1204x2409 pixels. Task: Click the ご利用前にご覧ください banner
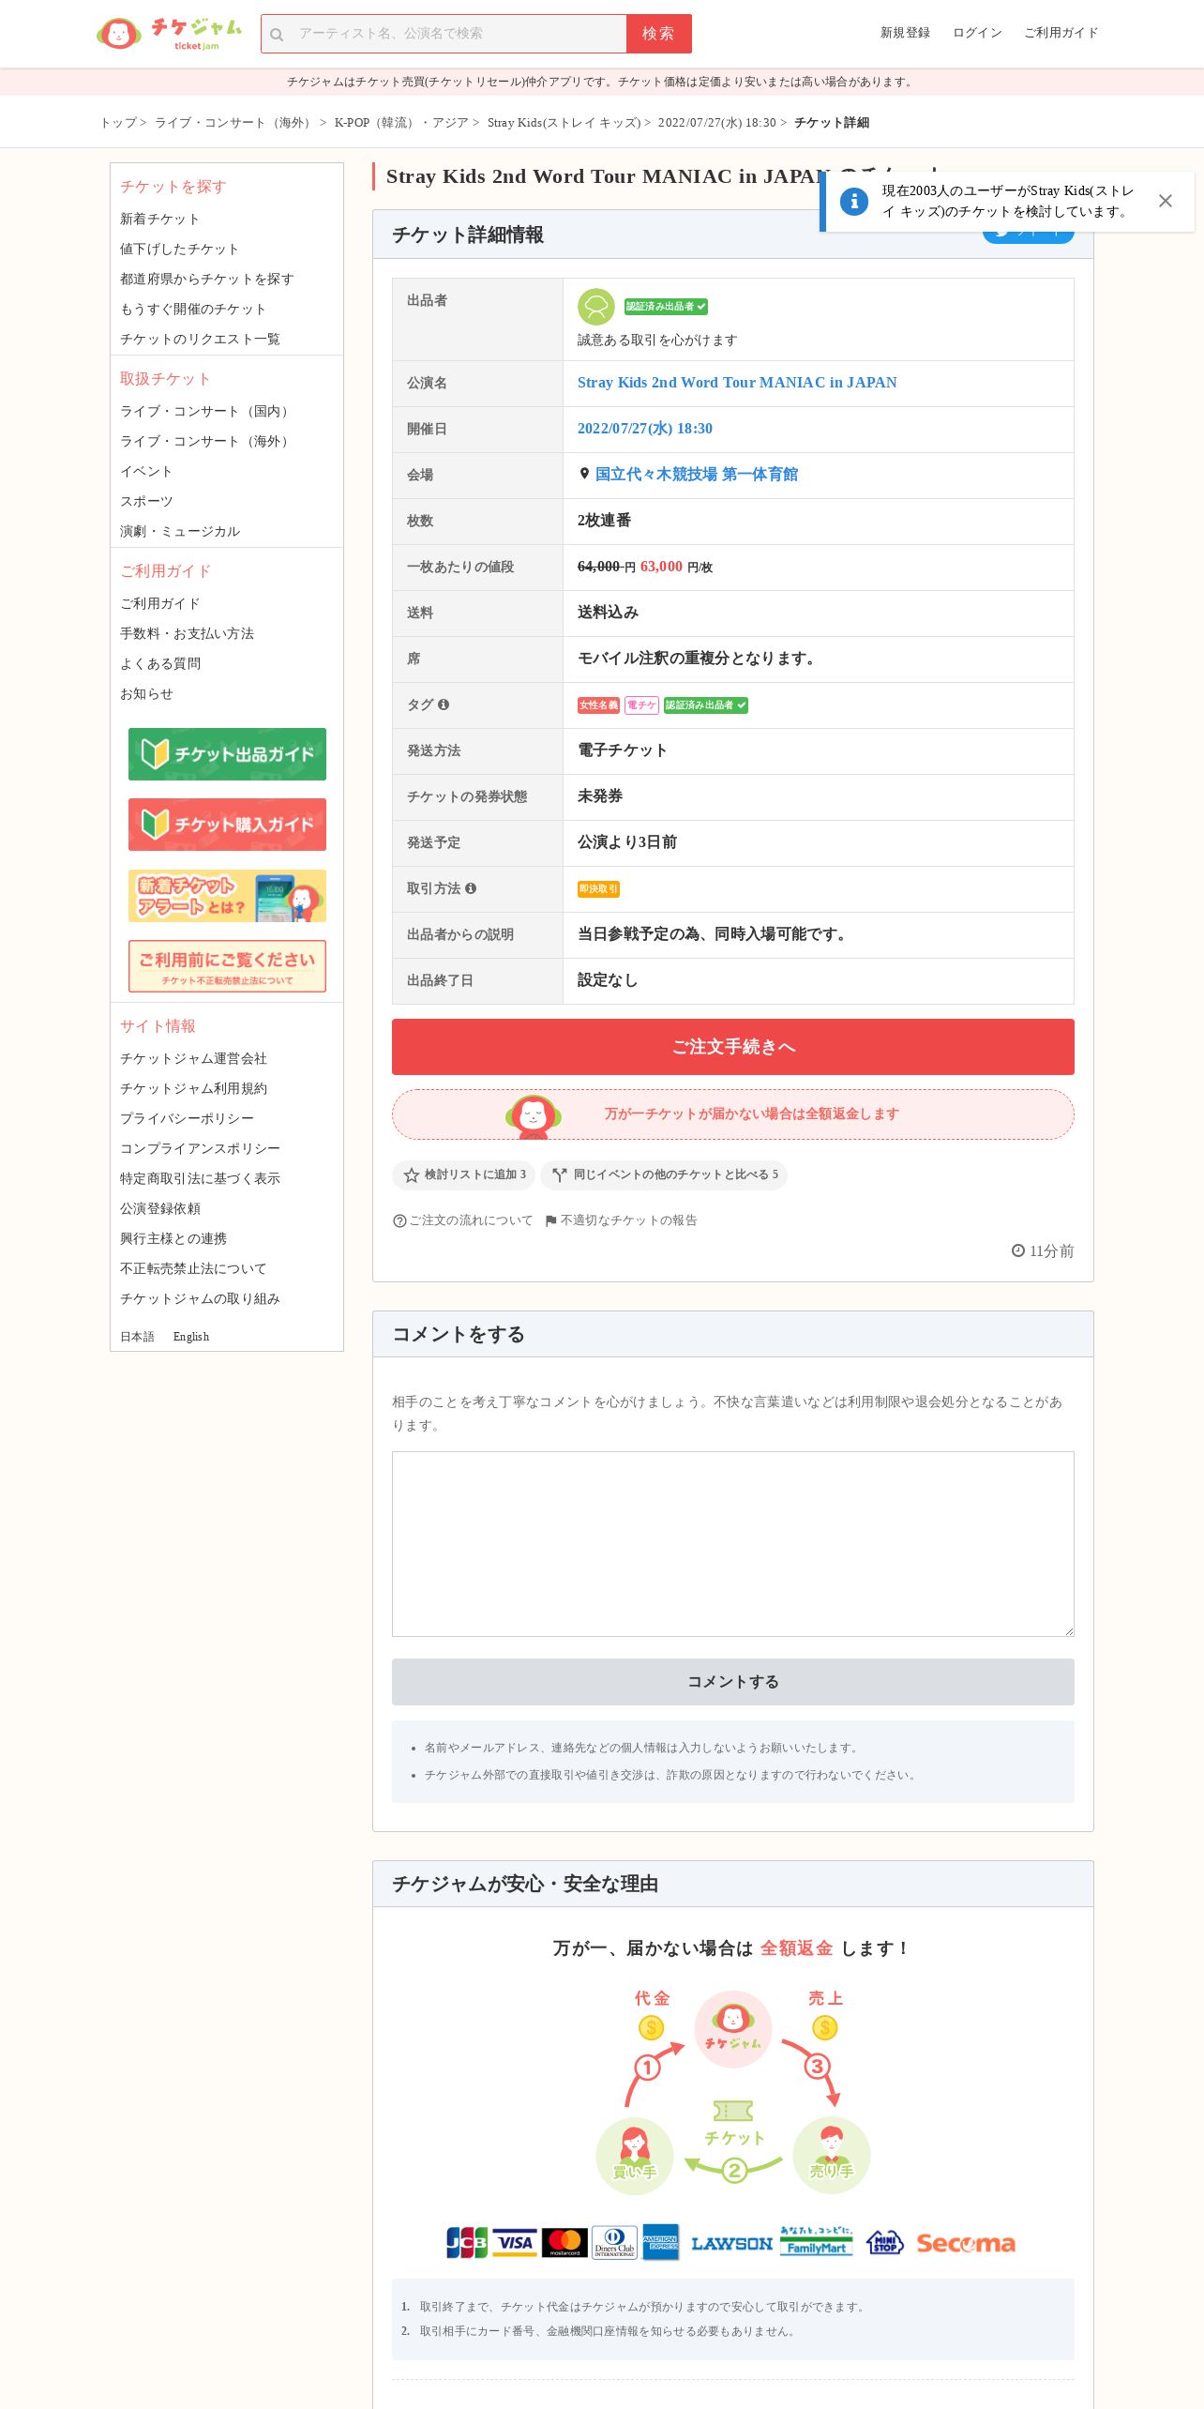pos(227,966)
